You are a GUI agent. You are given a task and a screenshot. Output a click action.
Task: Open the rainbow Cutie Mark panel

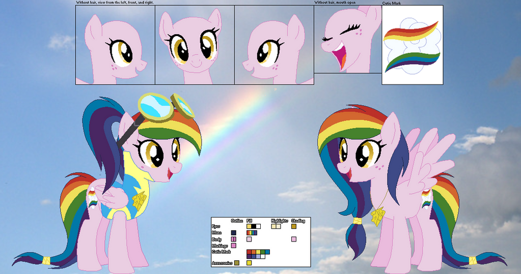click(x=413, y=45)
